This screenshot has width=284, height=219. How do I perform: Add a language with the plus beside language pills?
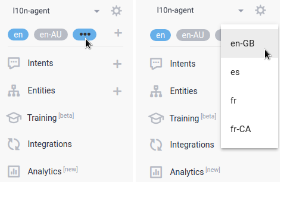coord(118,33)
